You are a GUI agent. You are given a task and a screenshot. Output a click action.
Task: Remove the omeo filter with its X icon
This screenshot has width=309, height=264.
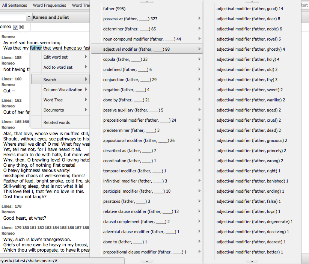(21, 27)
